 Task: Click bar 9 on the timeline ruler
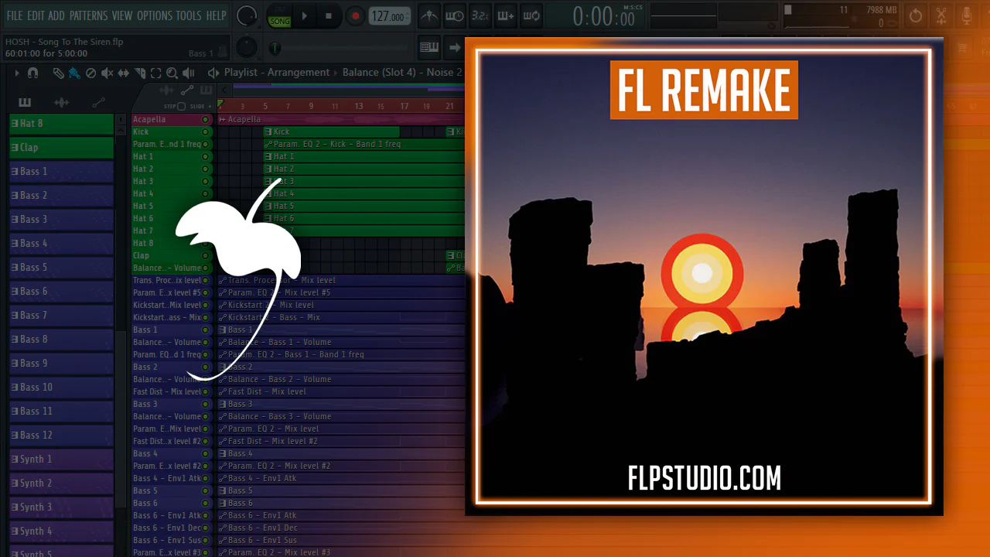coord(311,106)
